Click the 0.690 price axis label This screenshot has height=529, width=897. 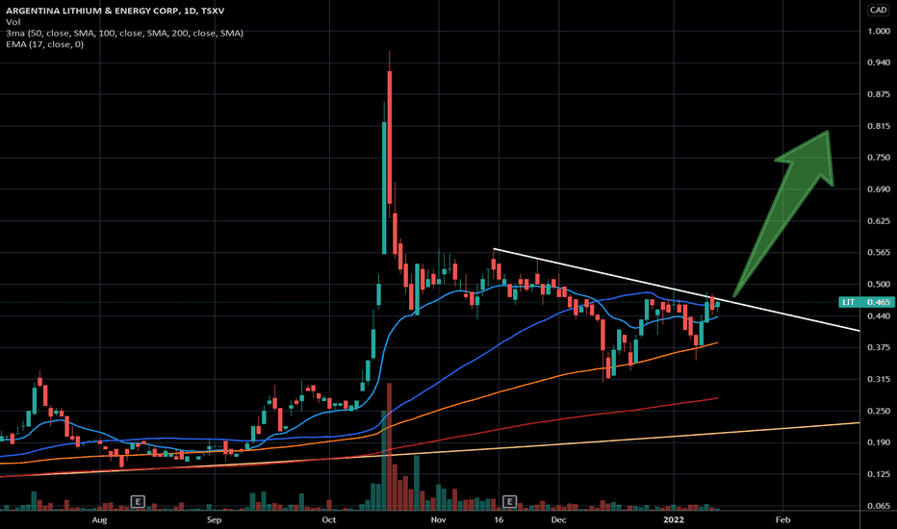879,189
